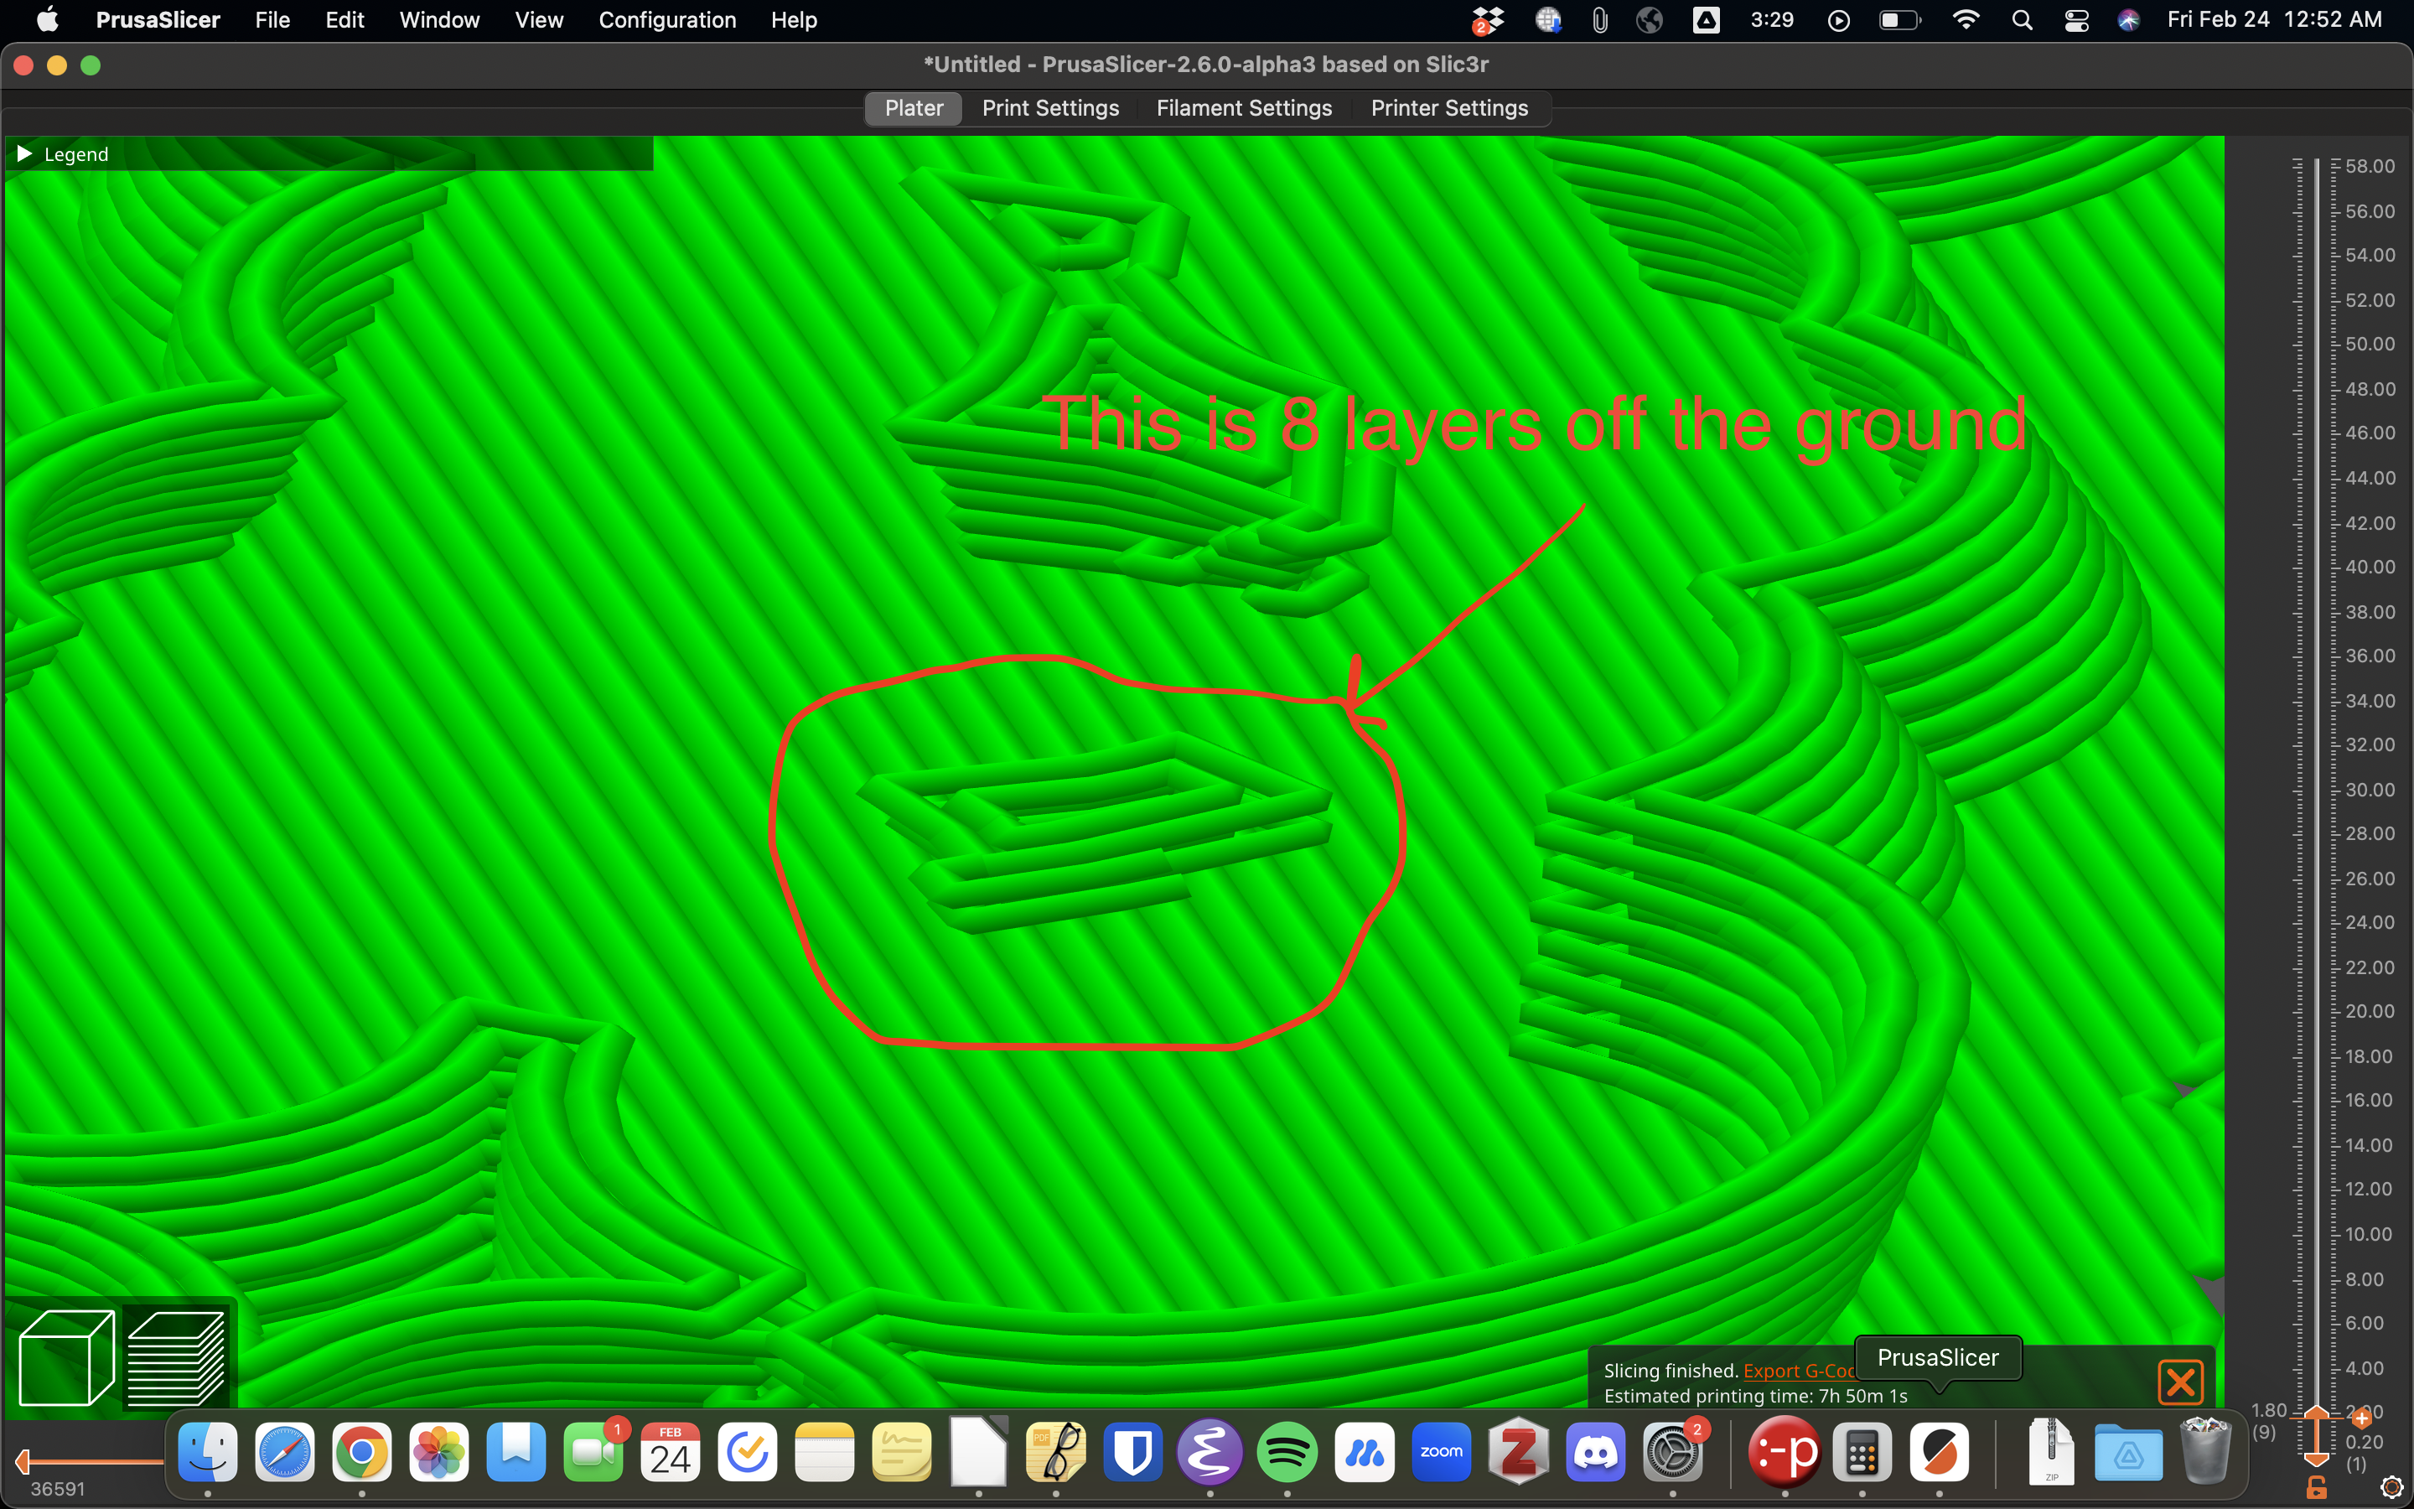The width and height of the screenshot is (2414, 1509).
Task: Click the orange lock icon under layer slider
Action: point(2316,1487)
